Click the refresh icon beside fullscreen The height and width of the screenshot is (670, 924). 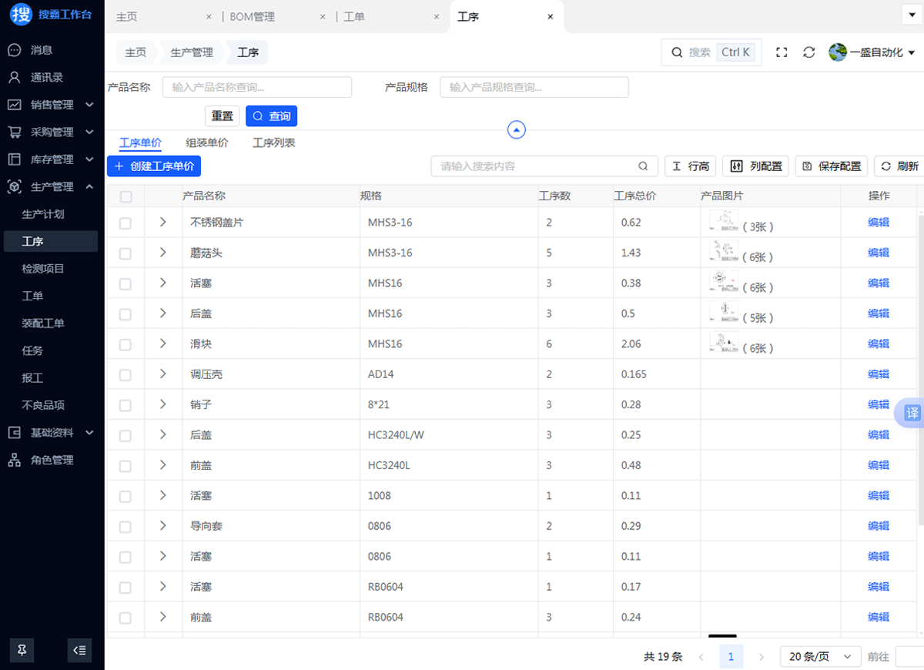[808, 52]
